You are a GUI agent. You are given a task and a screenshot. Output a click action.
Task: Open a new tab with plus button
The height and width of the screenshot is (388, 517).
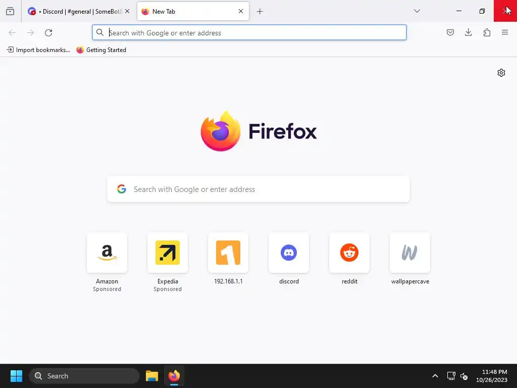pyautogui.click(x=260, y=12)
